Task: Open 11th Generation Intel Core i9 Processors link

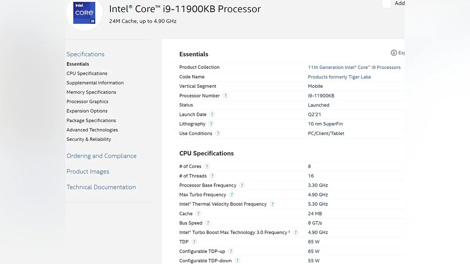Action: coord(354,67)
